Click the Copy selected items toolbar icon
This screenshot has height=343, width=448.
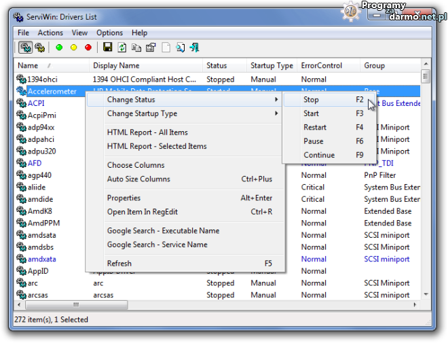pyautogui.click(x=136, y=48)
